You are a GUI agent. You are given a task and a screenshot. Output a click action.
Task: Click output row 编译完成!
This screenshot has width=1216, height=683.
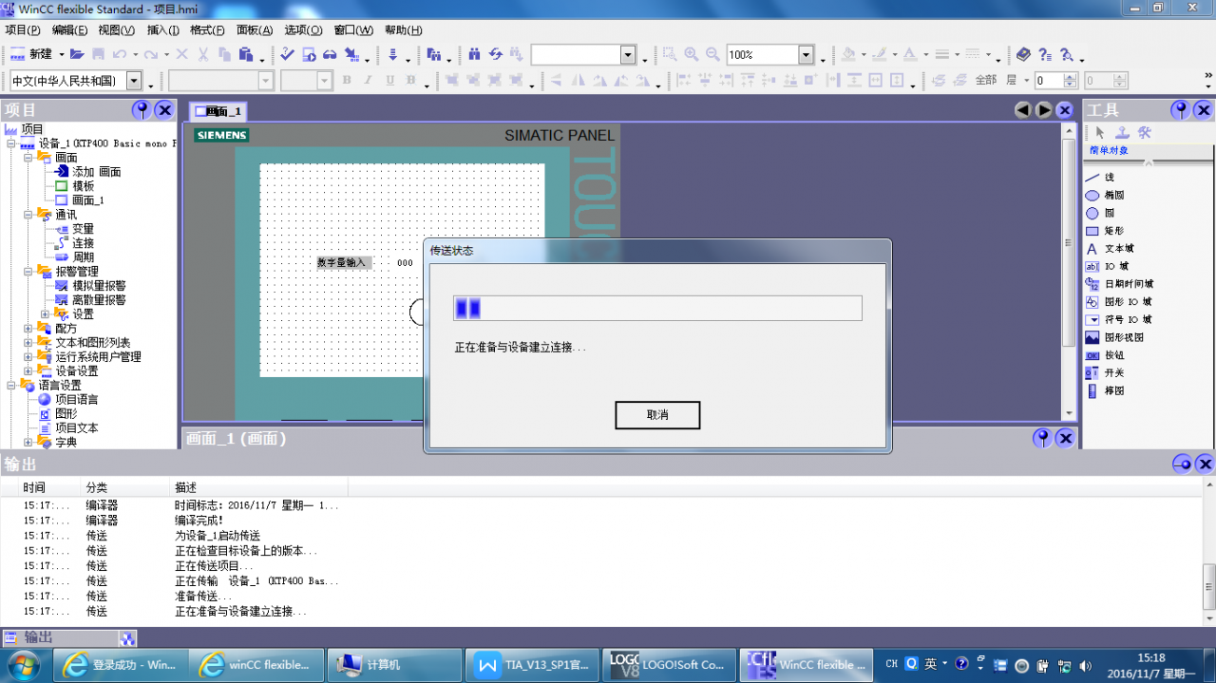click(x=199, y=521)
